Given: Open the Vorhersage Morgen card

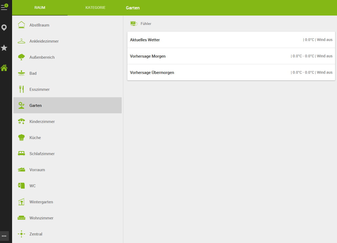Looking at the screenshot, I should (231, 56).
